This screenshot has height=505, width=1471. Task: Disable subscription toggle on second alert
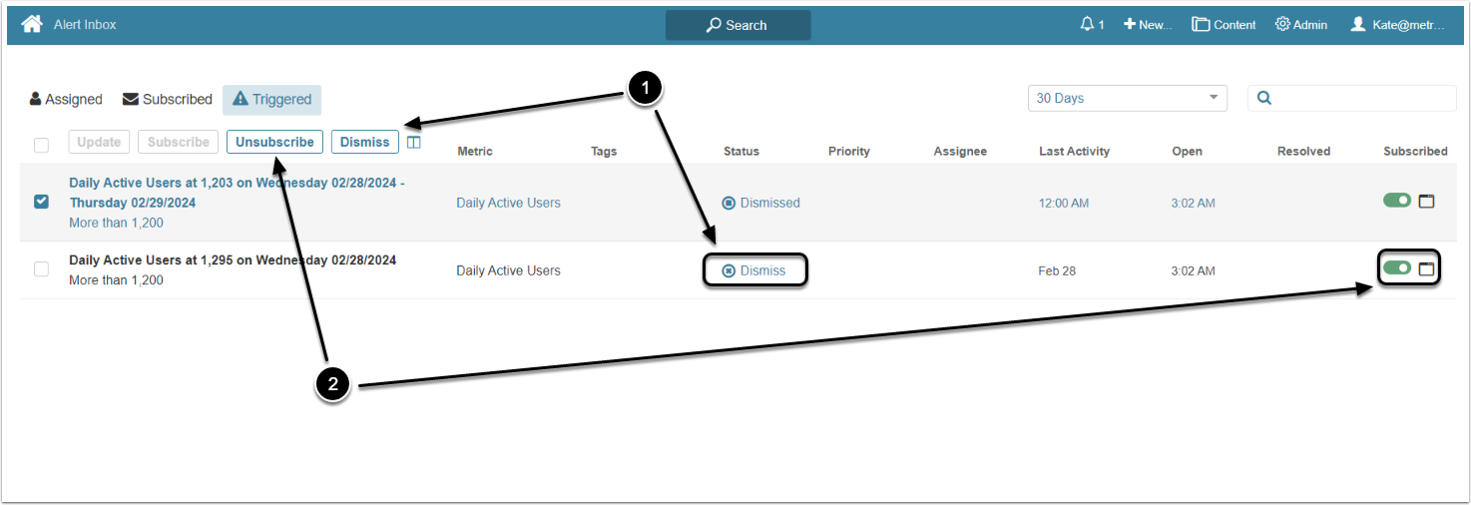[1397, 267]
